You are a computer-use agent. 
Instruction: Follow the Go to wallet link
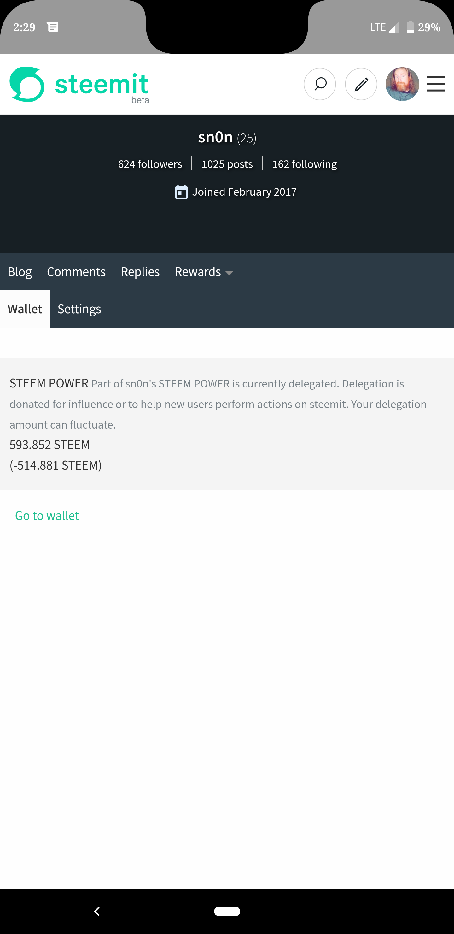47,516
